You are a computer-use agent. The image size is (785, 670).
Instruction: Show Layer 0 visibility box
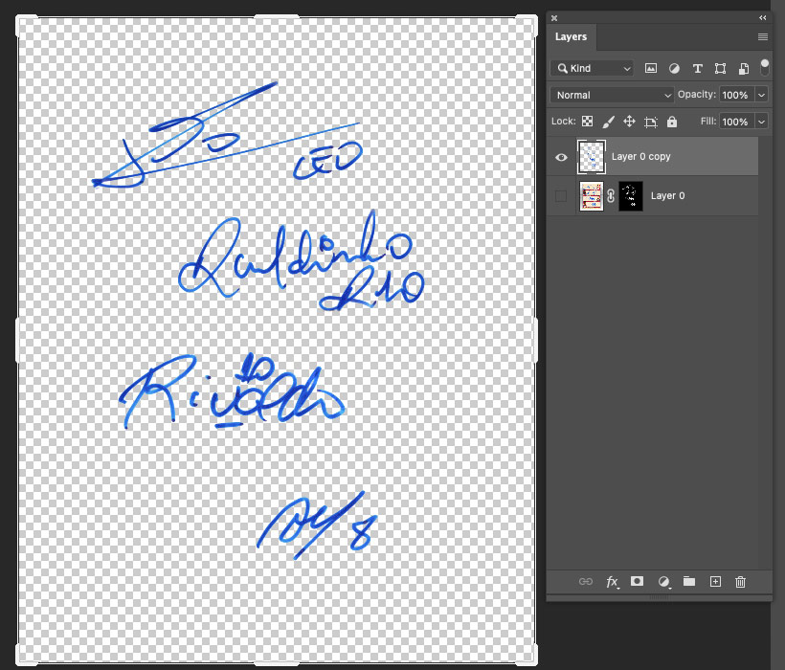[561, 196]
